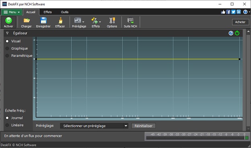Select the Journal frequency scale option
This screenshot has width=251, height=148.
7,118
